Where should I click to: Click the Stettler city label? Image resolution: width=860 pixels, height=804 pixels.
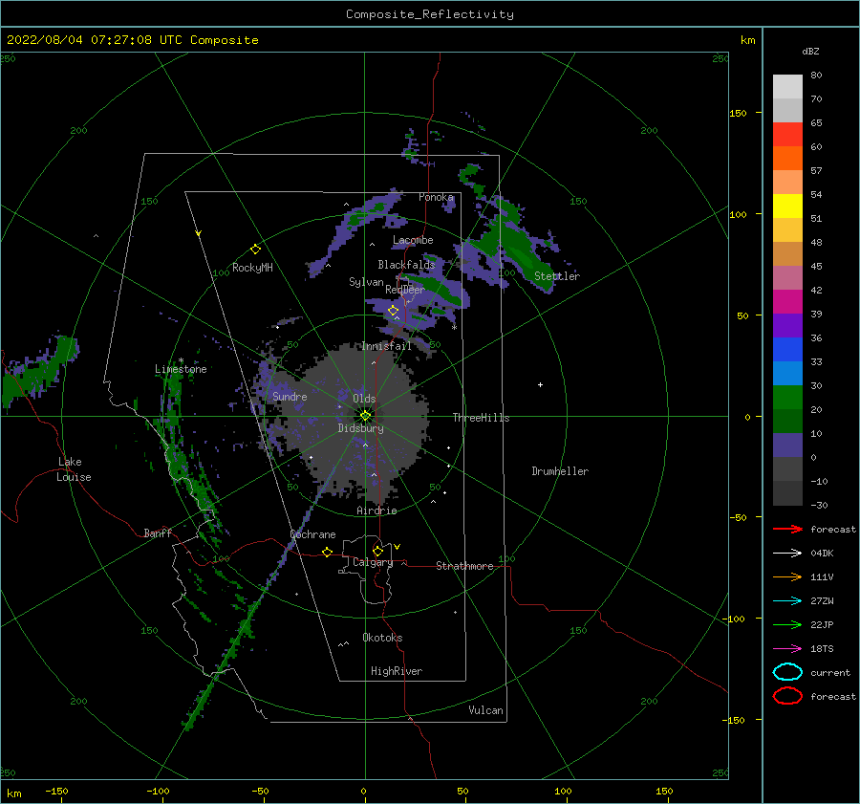tap(557, 276)
